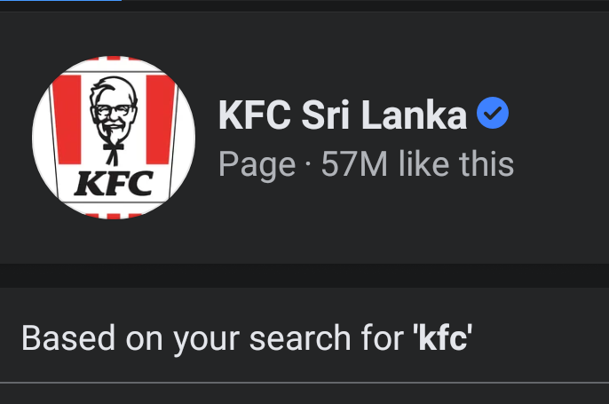609x404 pixels.
Task: Select the bold 'kfc' search term
Action: 442,338
